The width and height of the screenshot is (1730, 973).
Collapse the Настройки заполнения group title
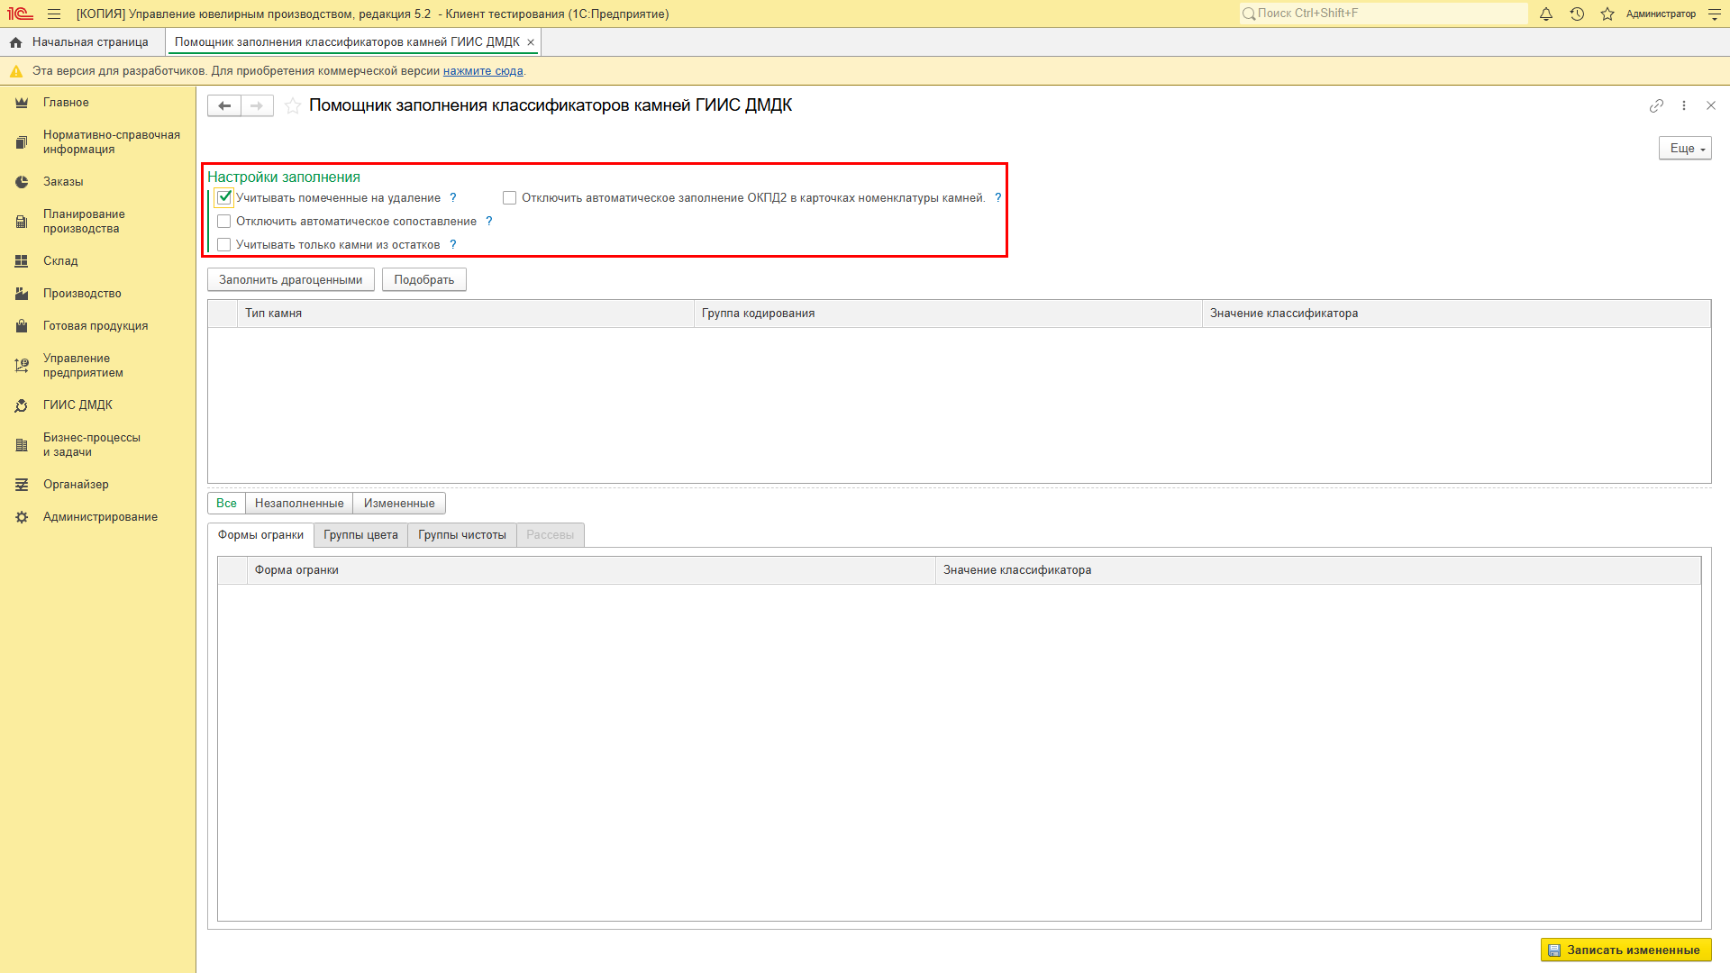click(284, 177)
